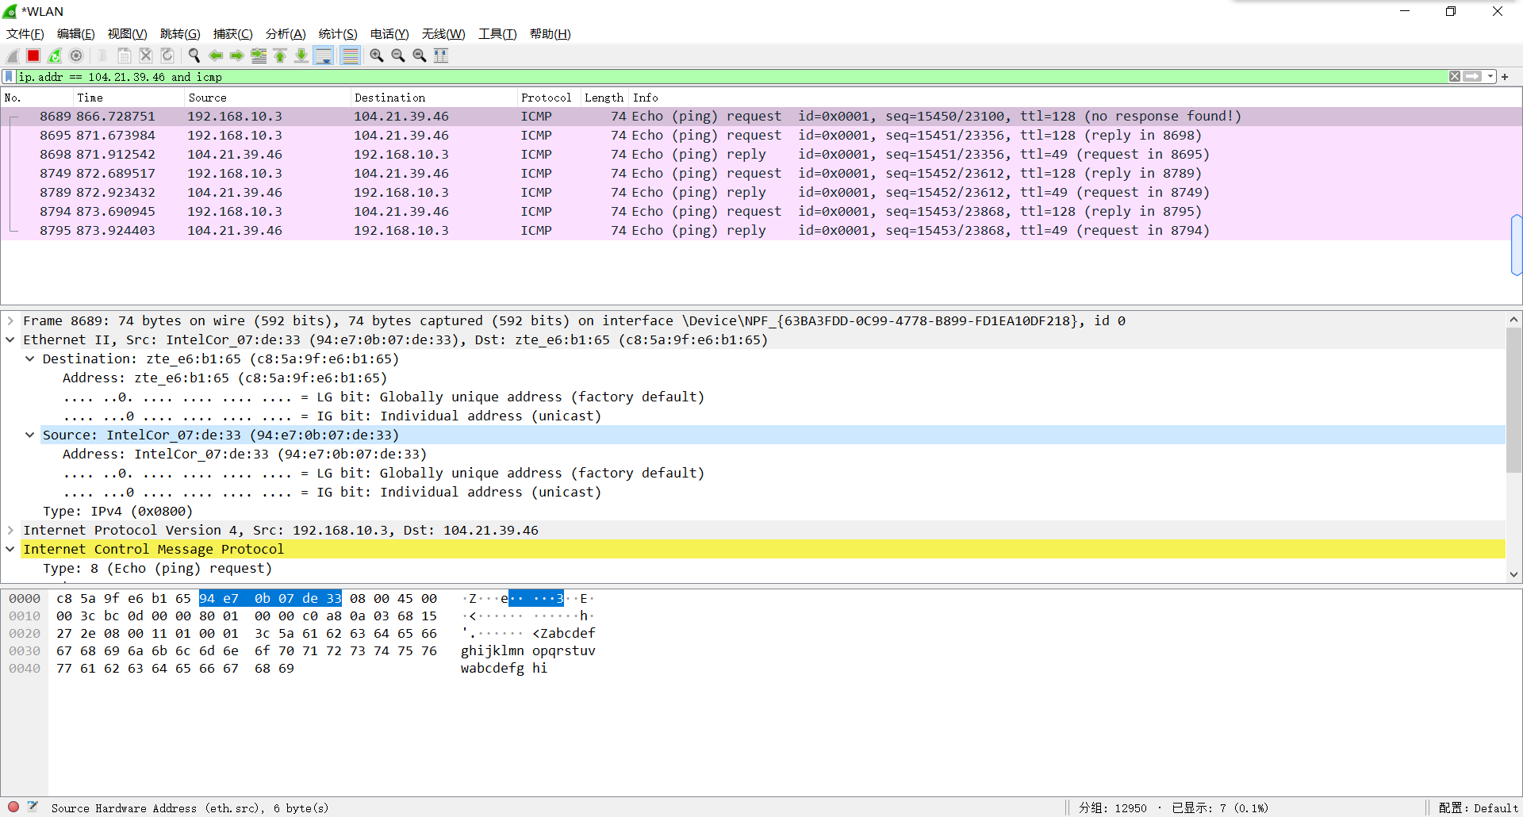Go to the last packet

click(301, 56)
